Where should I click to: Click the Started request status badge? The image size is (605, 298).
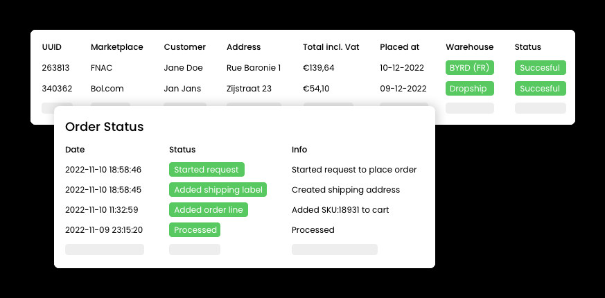pos(207,170)
